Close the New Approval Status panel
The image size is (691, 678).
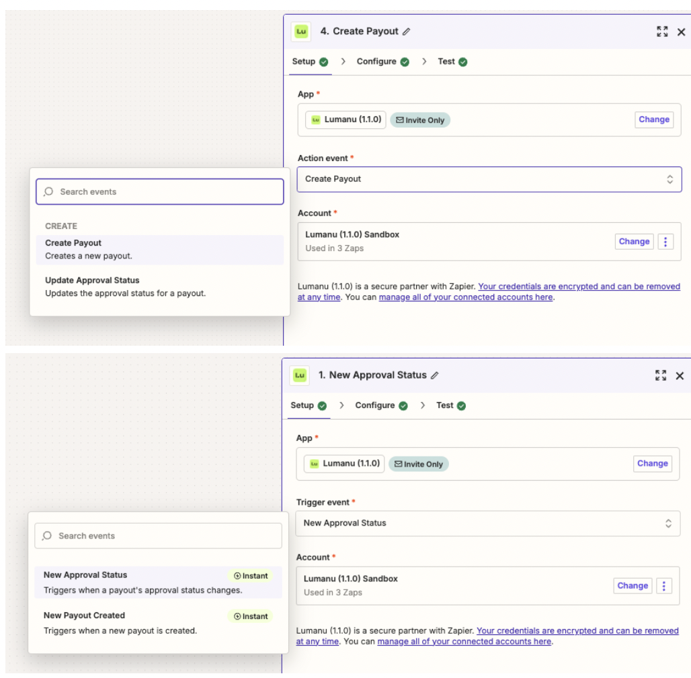(680, 375)
